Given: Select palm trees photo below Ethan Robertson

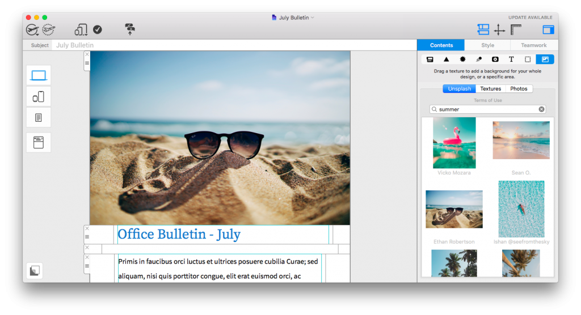Looking at the screenshot, I should tap(454, 263).
